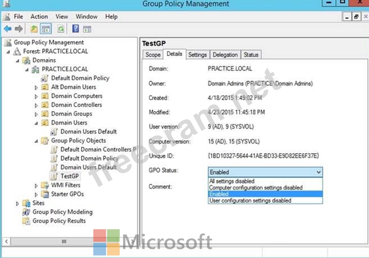Click the Unique ID GUID value
Image resolution: width=369 pixels, height=258 pixels.
pyautogui.click(x=263, y=156)
